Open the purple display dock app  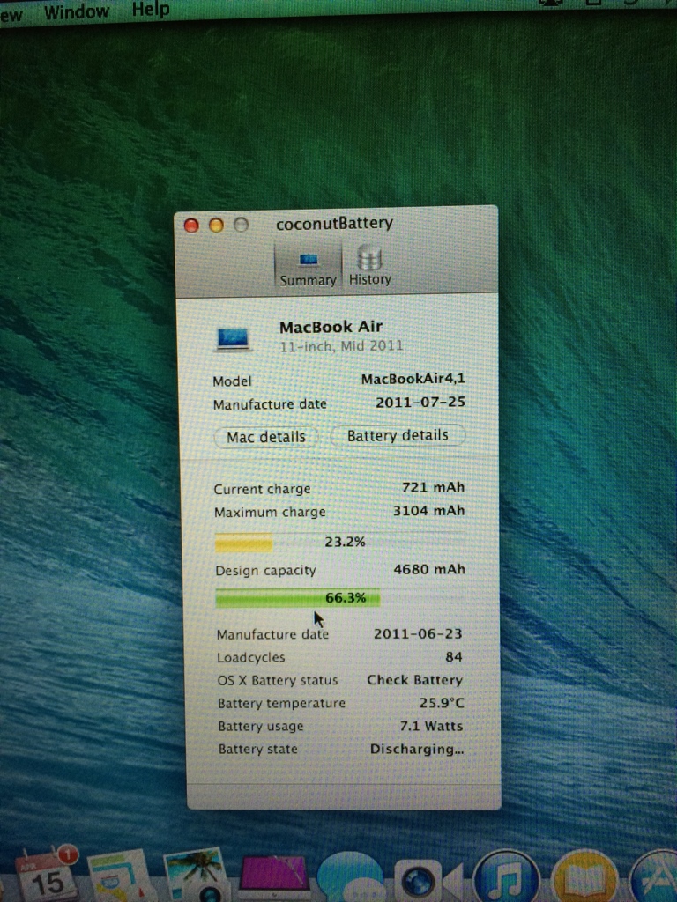[273, 878]
